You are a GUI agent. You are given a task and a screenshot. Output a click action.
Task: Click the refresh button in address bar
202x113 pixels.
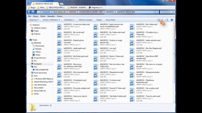[157, 12]
